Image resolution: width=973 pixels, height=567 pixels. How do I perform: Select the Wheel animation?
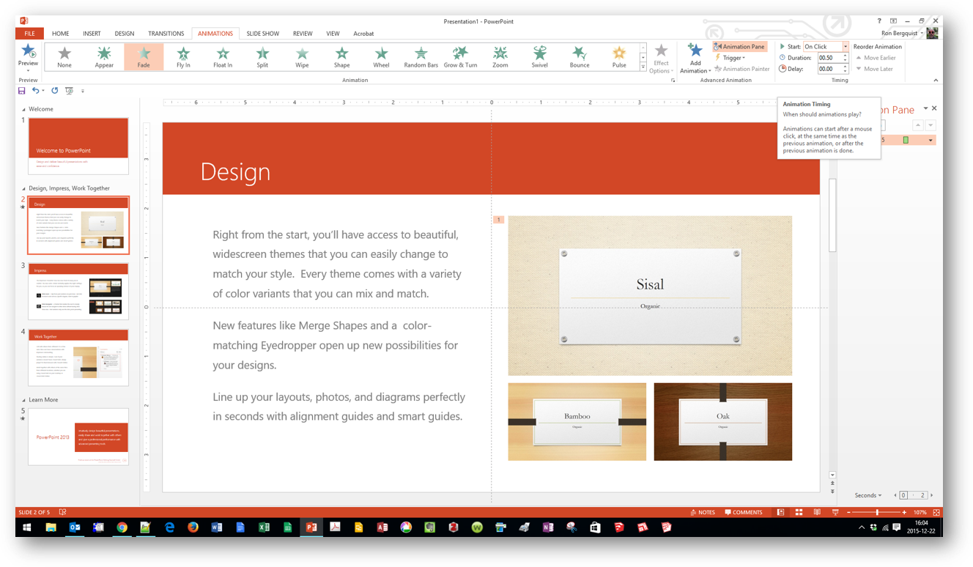(381, 56)
